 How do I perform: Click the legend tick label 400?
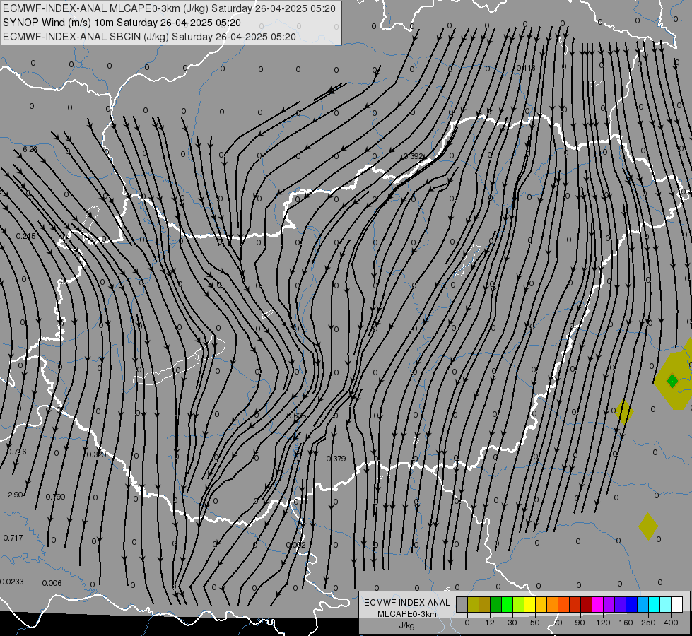(671, 623)
